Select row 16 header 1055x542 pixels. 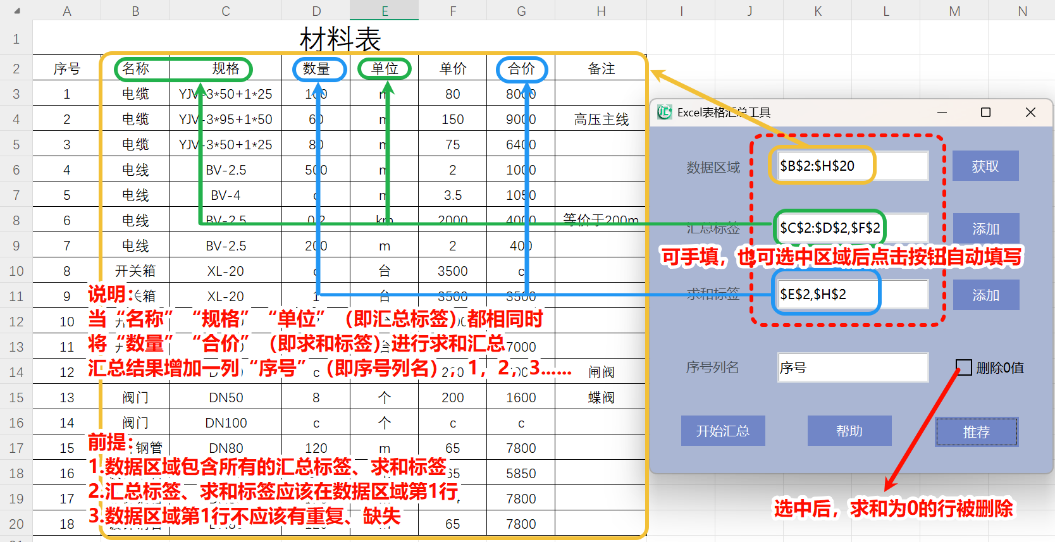point(16,422)
